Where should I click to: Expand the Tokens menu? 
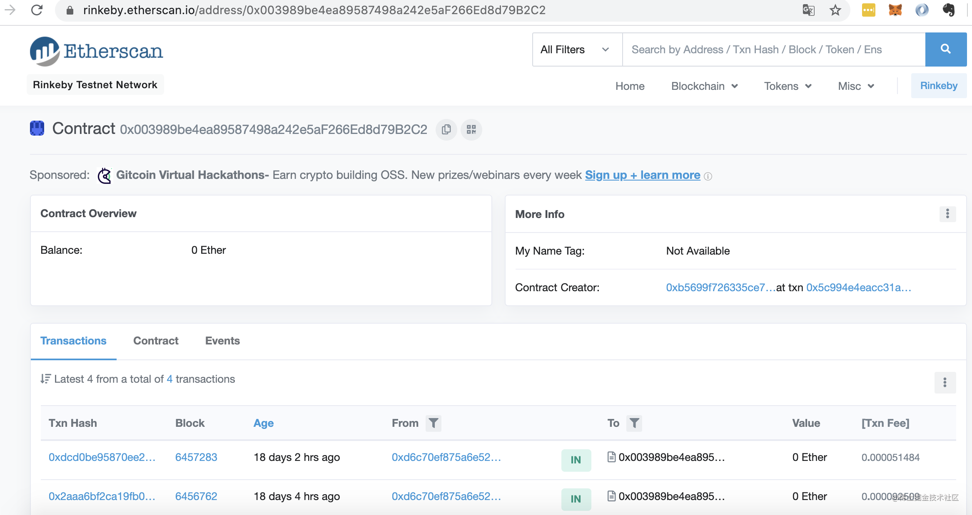(788, 86)
